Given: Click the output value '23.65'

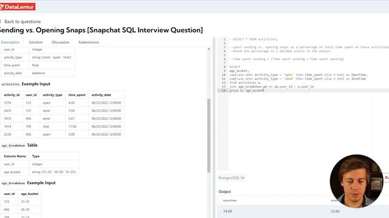Looking at the screenshot, I should [335, 211].
